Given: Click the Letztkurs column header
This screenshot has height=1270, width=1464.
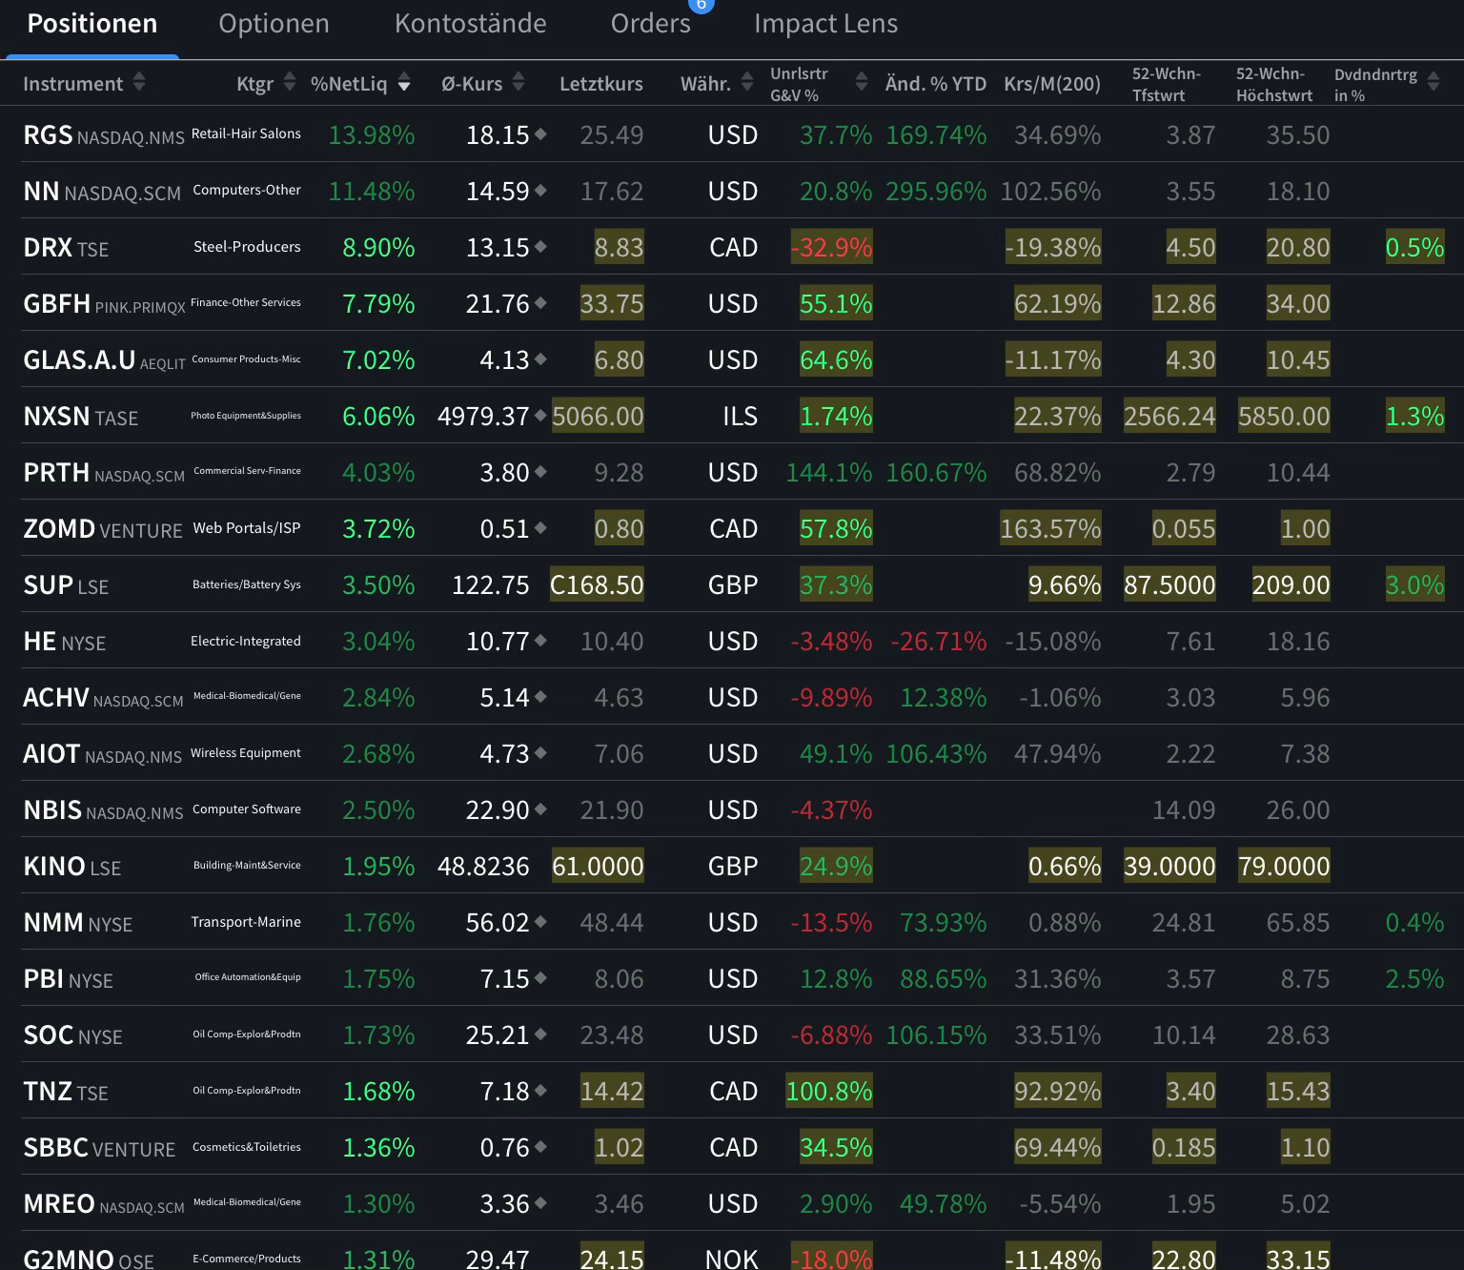Looking at the screenshot, I should pyautogui.click(x=601, y=84).
